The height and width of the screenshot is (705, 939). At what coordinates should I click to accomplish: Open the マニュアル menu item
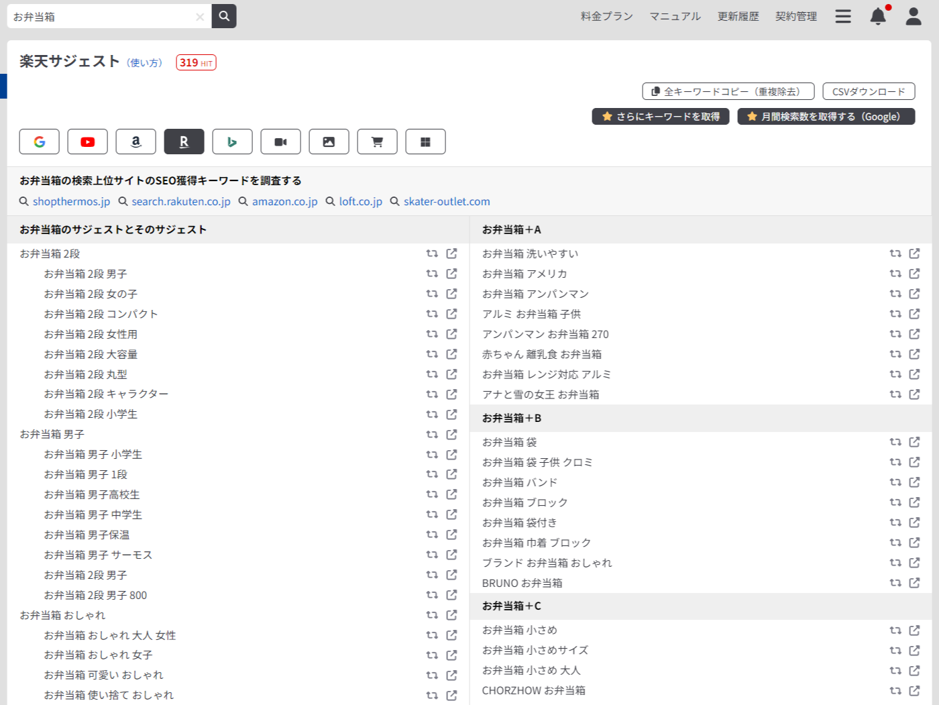(x=675, y=16)
